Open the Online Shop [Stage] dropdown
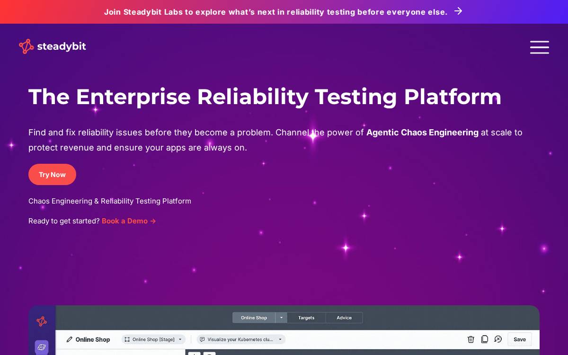This screenshot has height=355, width=568. [x=153, y=339]
